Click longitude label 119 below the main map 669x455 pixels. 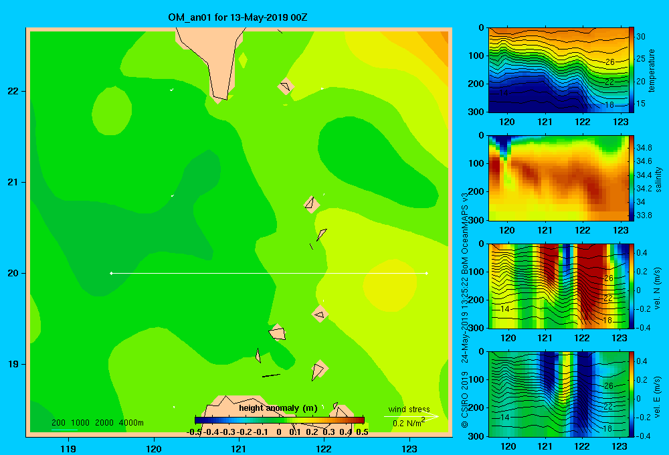[x=68, y=448]
